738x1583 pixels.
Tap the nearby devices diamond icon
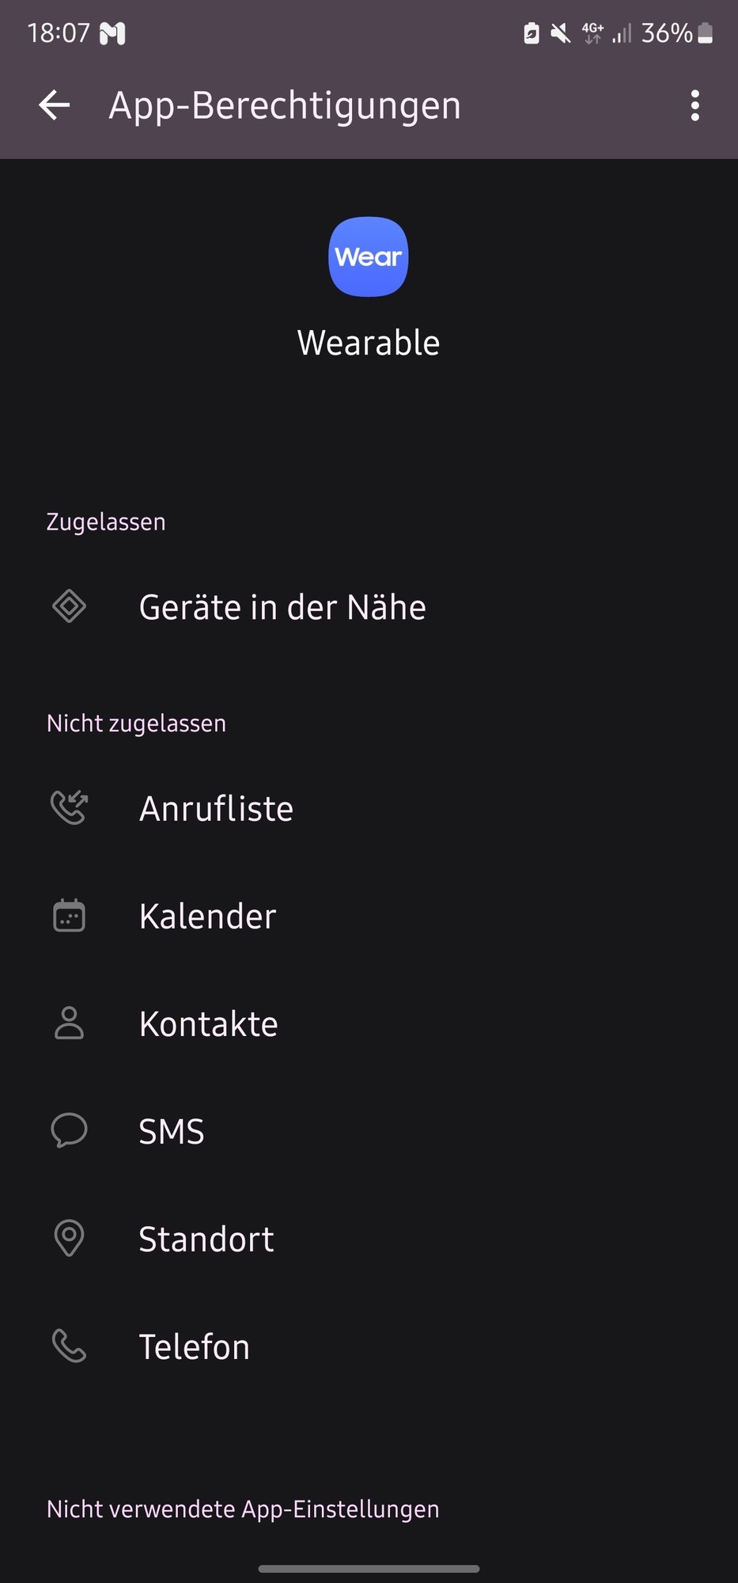pos(69,606)
